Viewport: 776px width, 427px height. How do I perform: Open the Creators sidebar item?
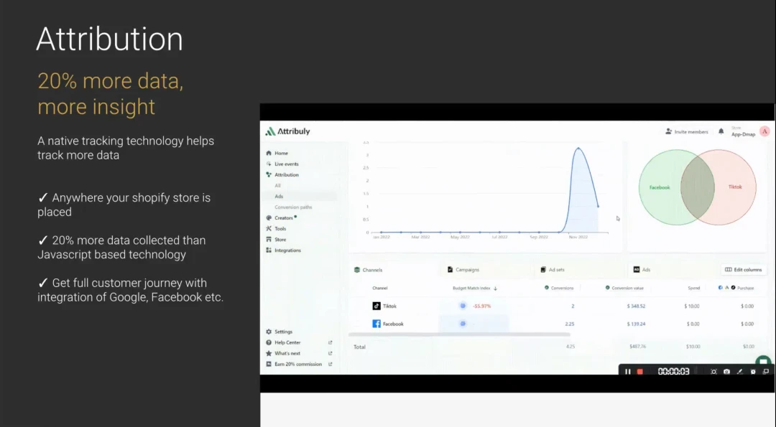(281, 218)
